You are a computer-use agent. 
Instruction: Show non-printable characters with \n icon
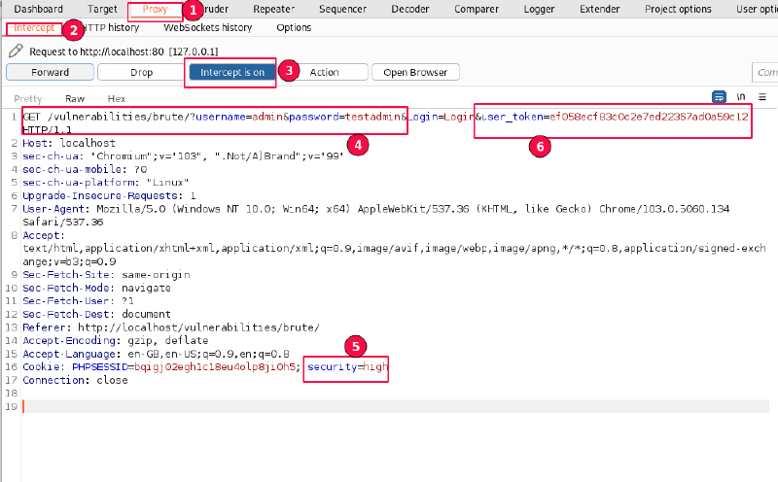741,98
